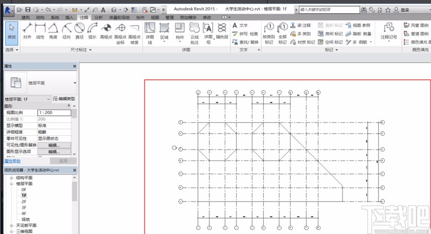This screenshot has height=234, width=431.
Task: Select the 径向 radial dimension tool
Action: coord(66,31)
